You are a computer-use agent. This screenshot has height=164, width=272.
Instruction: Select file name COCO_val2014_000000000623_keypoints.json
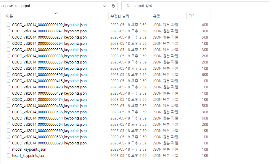[49, 143]
